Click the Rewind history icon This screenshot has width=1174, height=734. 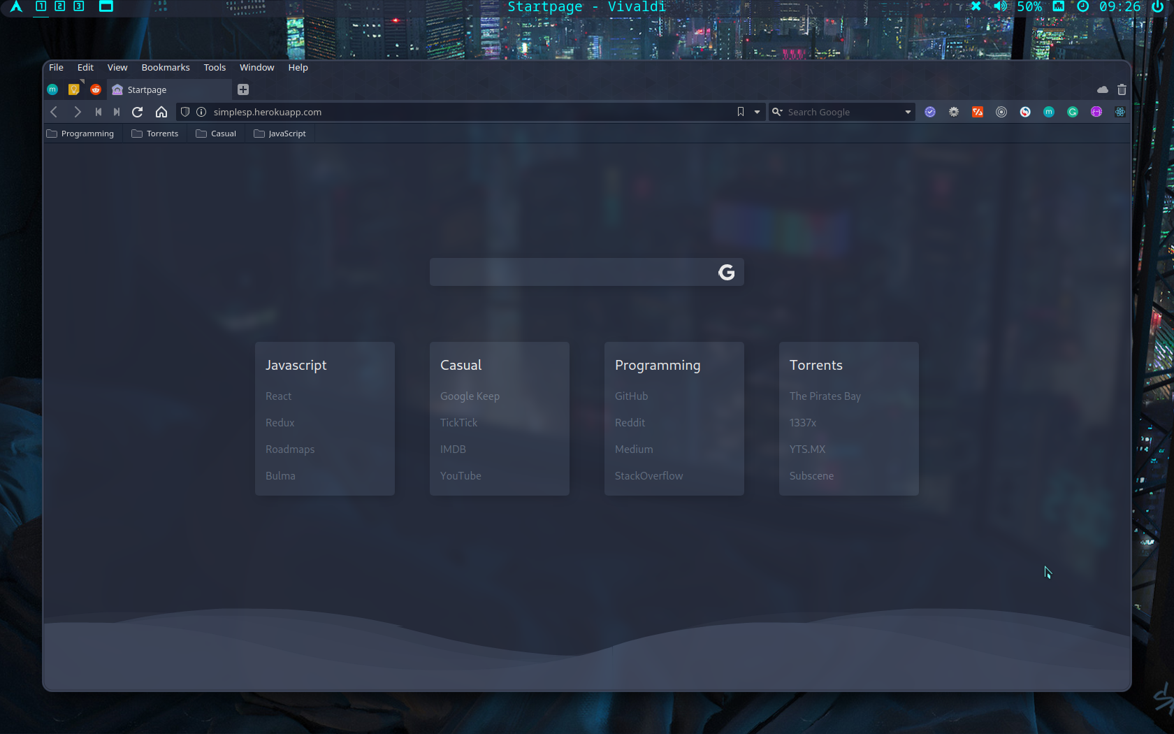(x=99, y=112)
